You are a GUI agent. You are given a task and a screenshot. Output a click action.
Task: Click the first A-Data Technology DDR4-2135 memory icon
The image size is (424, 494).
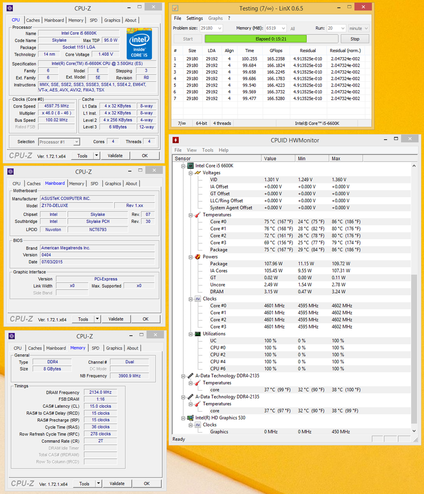(190, 376)
